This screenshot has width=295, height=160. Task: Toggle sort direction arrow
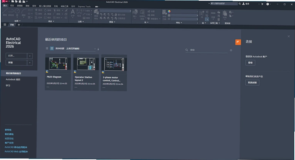point(98,49)
